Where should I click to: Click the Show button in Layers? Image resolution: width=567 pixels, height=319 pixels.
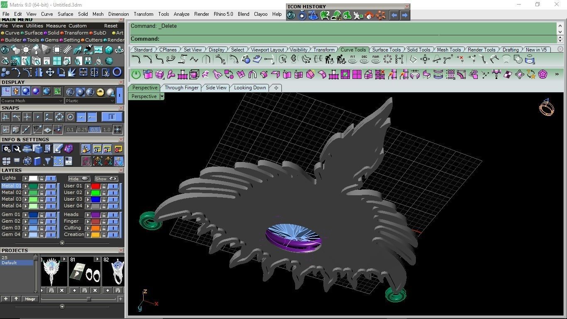point(106,179)
